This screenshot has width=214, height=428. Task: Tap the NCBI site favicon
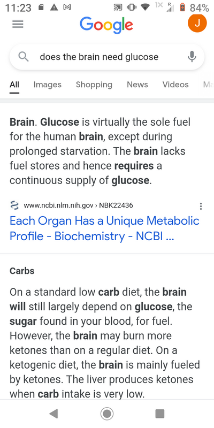coord(14,205)
